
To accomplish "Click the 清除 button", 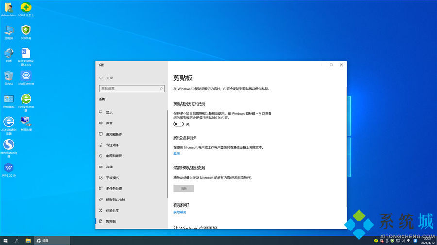I will 184,188.
